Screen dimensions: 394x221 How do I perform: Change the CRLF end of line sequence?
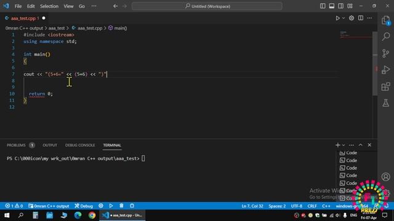pos(312,206)
